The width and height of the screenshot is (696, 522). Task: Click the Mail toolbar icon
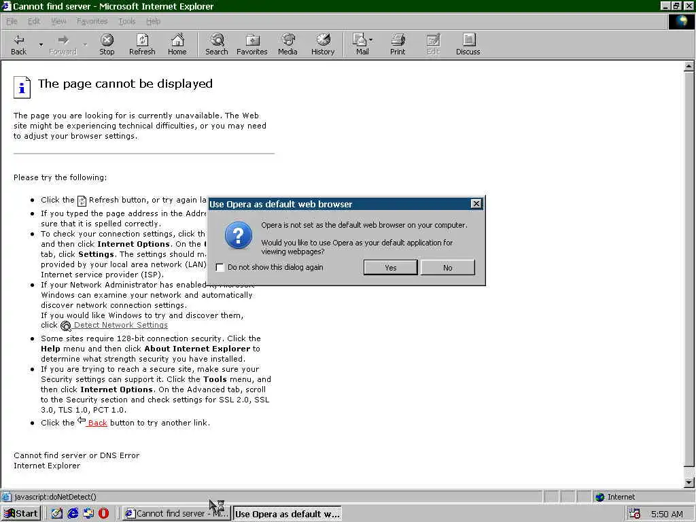pos(361,44)
